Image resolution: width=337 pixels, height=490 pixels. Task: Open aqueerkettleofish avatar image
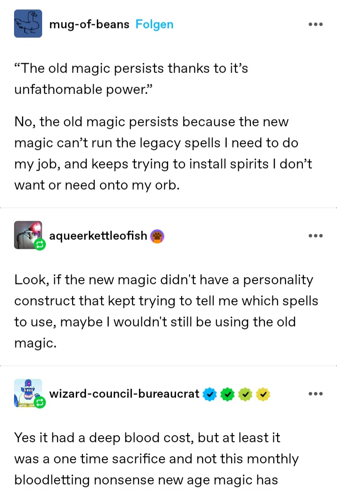click(28, 235)
